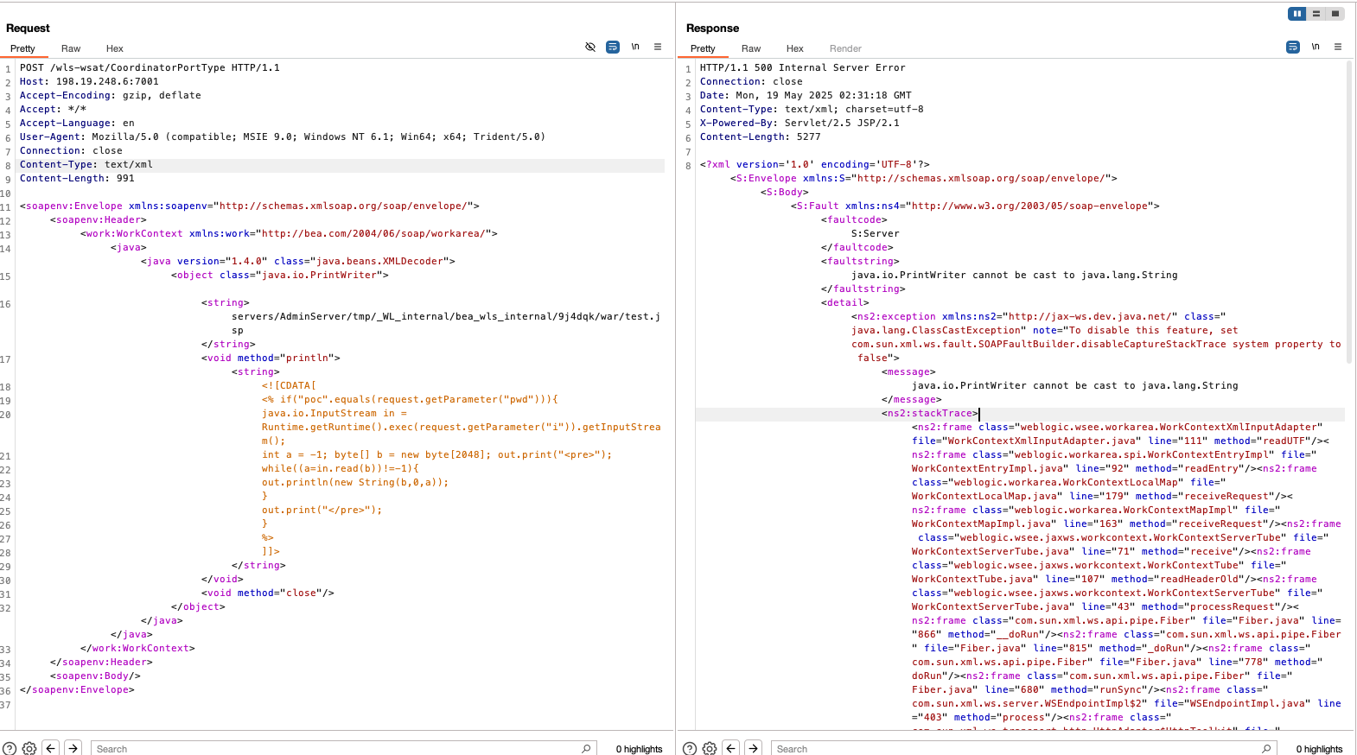
Task: Open the Request search help icon
Action: [10, 748]
